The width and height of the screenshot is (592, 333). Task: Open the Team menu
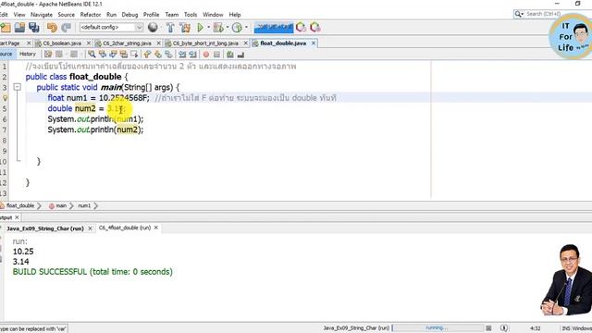coord(172,15)
